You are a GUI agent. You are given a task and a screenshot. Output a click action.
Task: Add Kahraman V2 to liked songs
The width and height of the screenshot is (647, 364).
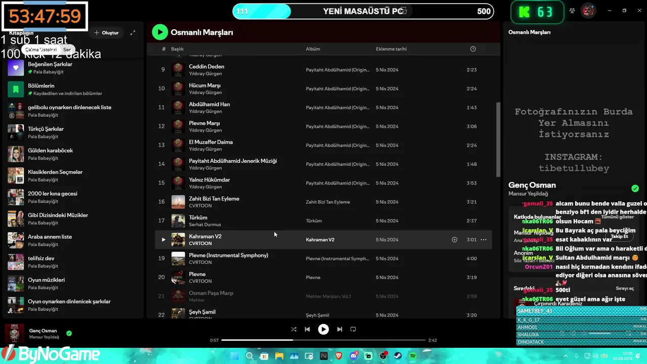[454, 240]
